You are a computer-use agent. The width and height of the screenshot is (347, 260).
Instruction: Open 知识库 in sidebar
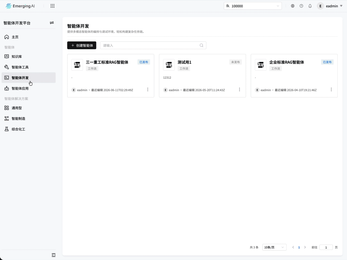(29, 56)
